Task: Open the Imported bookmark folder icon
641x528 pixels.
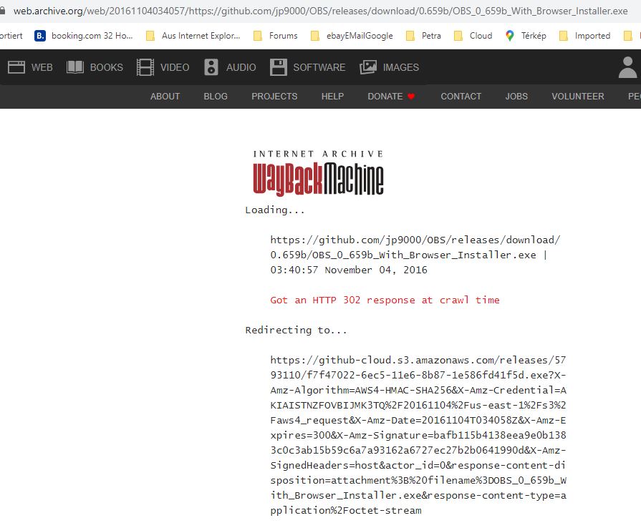Action: tap(564, 36)
